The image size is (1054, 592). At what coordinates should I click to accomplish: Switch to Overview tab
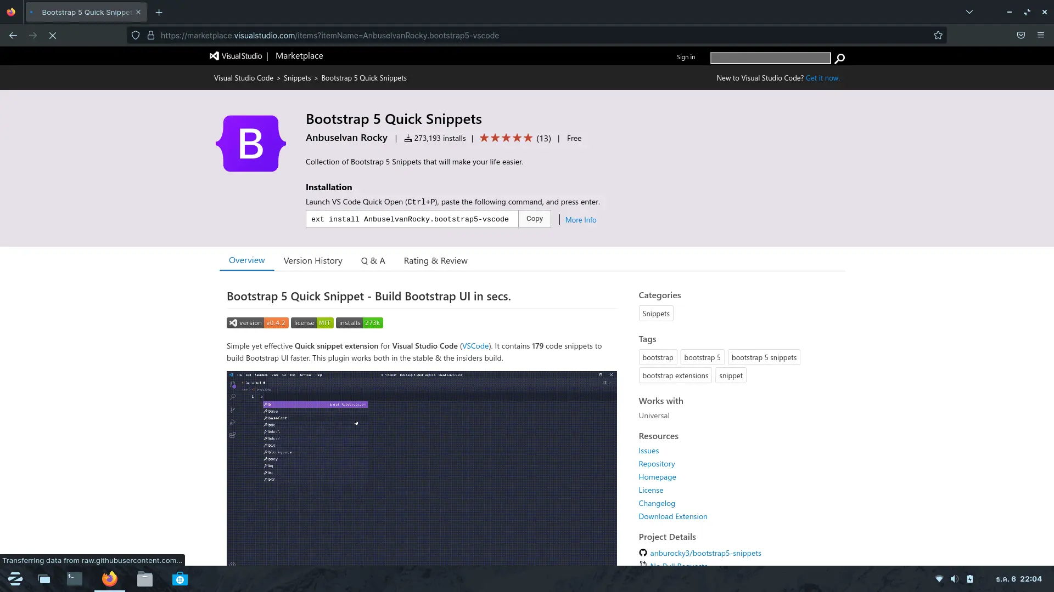point(246,260)
